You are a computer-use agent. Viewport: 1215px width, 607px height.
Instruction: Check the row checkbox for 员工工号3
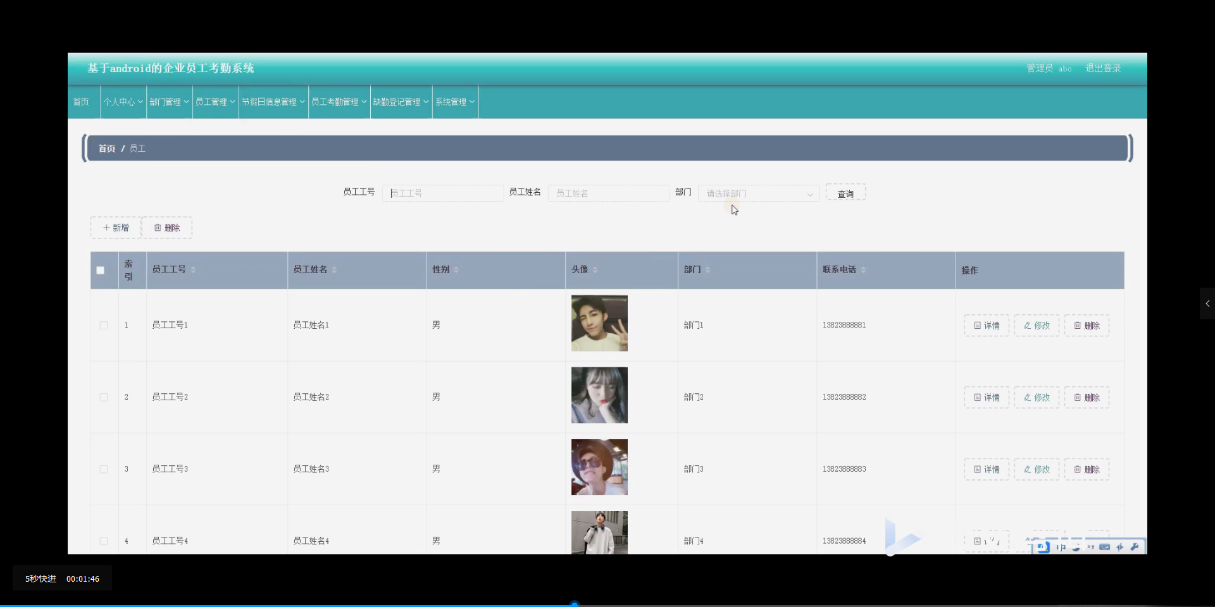103,469
